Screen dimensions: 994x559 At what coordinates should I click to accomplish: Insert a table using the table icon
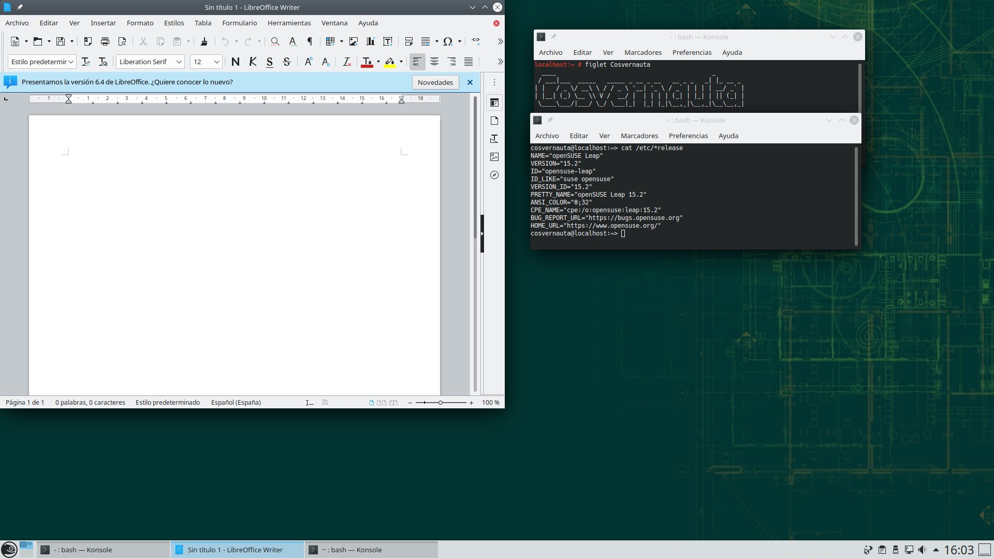point(330,41)
